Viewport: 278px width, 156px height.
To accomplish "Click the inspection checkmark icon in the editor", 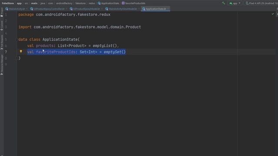I will coord(273,14).
